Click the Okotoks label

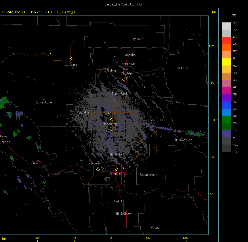click(119, 201)
